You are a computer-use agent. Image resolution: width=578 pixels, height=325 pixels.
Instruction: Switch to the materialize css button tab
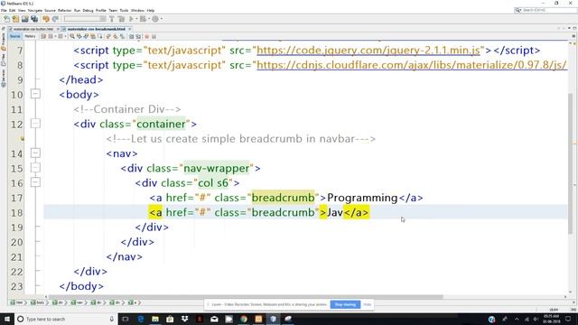coord(33,29)
